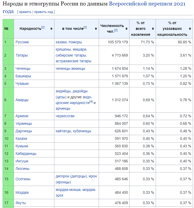Sort by 'в том числе' column arrows
The image size is (194, 208).
coord(96,29)
